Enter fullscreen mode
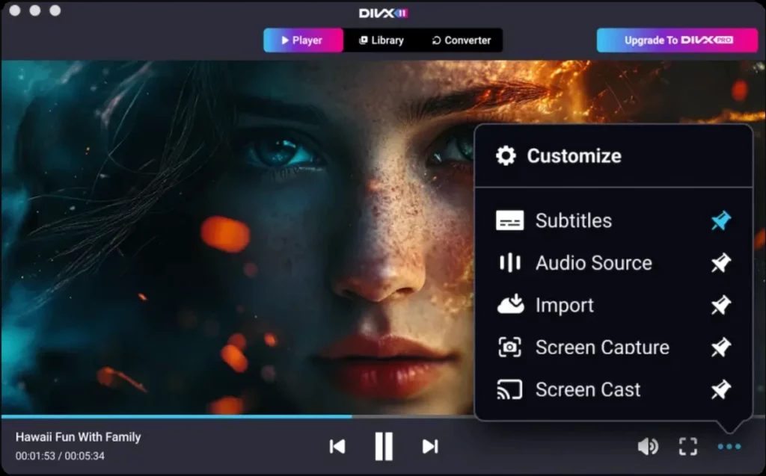 [687, 446]
